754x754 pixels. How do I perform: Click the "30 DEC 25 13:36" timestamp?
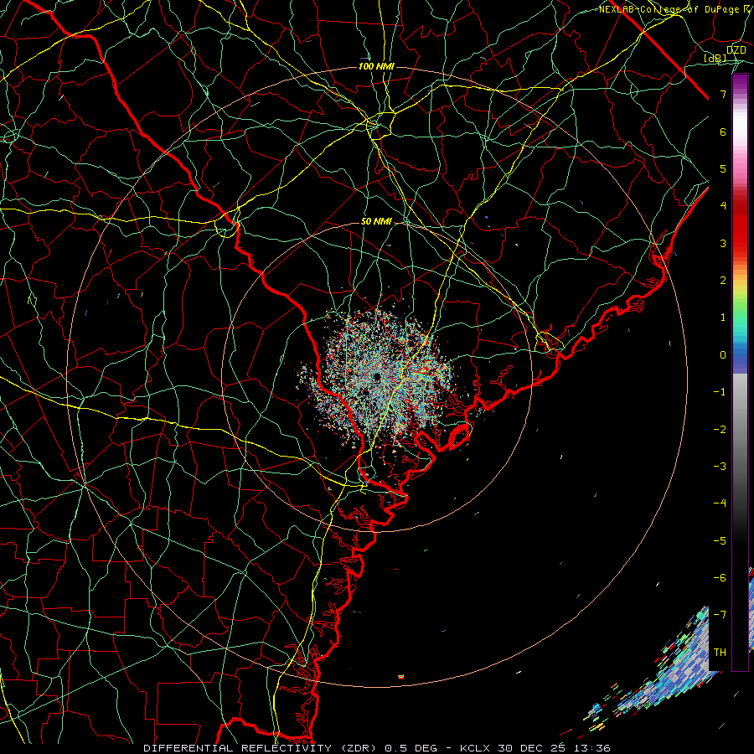[x=553, y=748]
